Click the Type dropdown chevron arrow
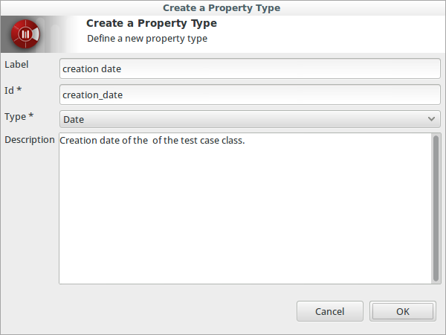This screenshot has height=335, width=446. (x=432, y=119)
